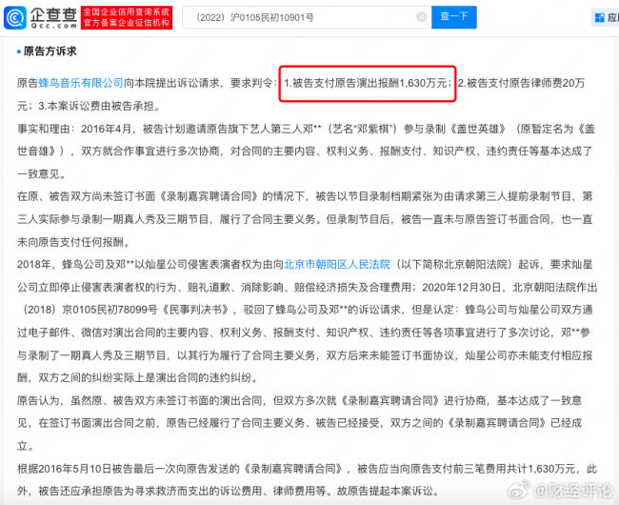Click the text '根据2016年5月10日被告最后一次'

coord(97,469)
